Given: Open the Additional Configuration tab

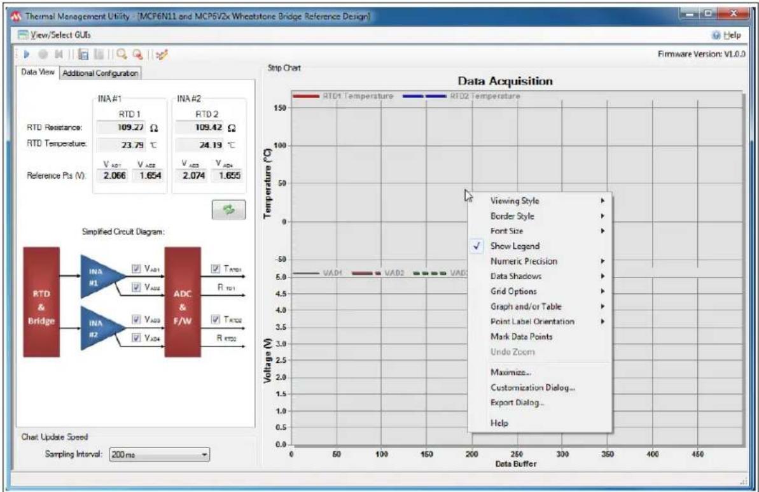Looking at the screenshot, I should point(100,73).
